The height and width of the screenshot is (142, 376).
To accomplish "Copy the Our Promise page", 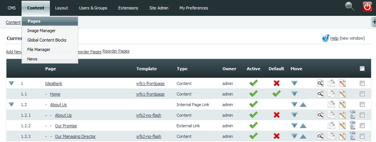I will click(x=331, y=125).
